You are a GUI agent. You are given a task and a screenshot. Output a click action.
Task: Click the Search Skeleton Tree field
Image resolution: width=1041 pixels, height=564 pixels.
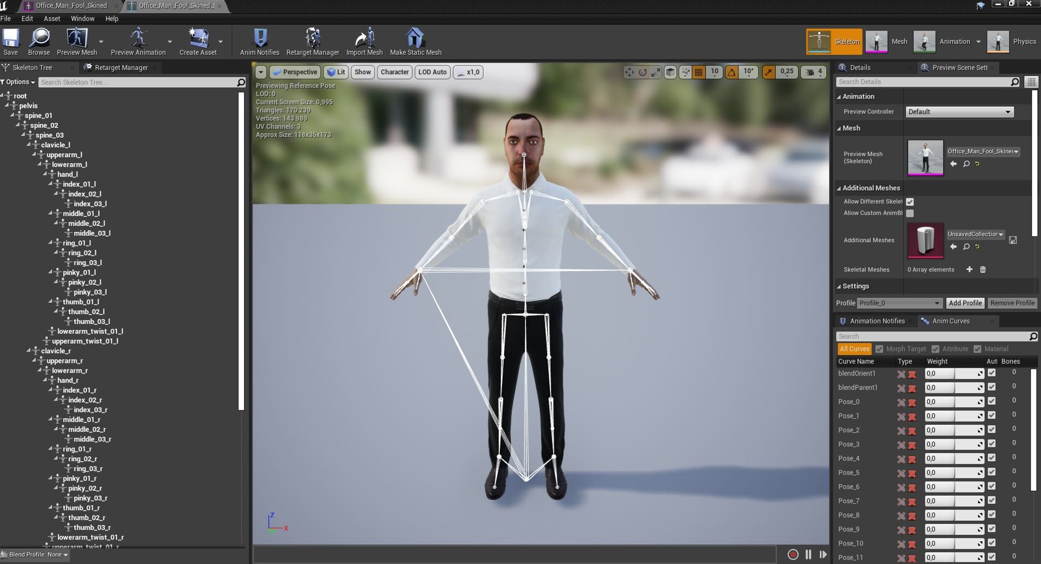pos(138,82)
